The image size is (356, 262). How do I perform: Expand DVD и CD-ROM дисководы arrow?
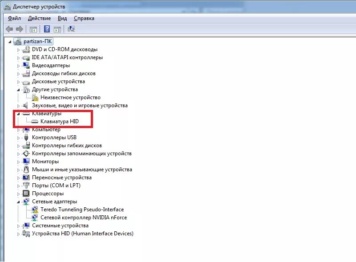coord(18,50)
